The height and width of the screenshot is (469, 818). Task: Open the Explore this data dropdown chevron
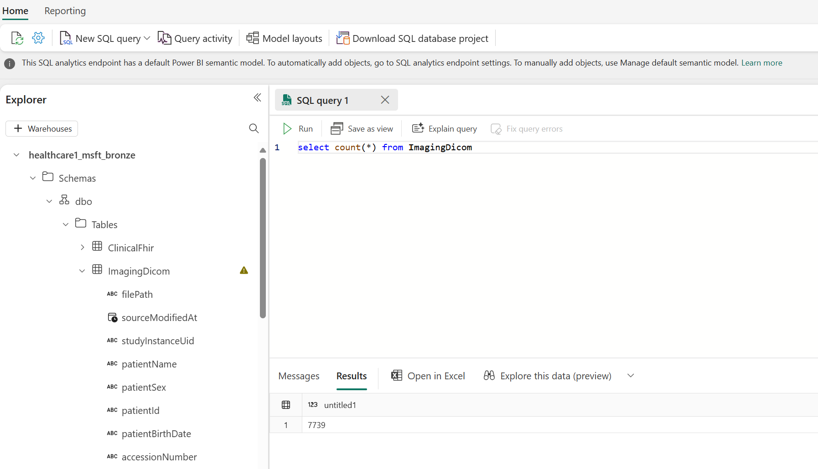631,376
